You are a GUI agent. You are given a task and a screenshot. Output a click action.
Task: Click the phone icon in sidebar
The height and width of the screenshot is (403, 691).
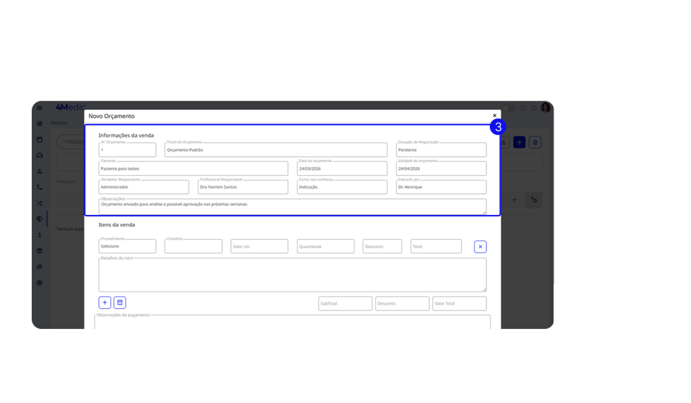coord(40,187)
